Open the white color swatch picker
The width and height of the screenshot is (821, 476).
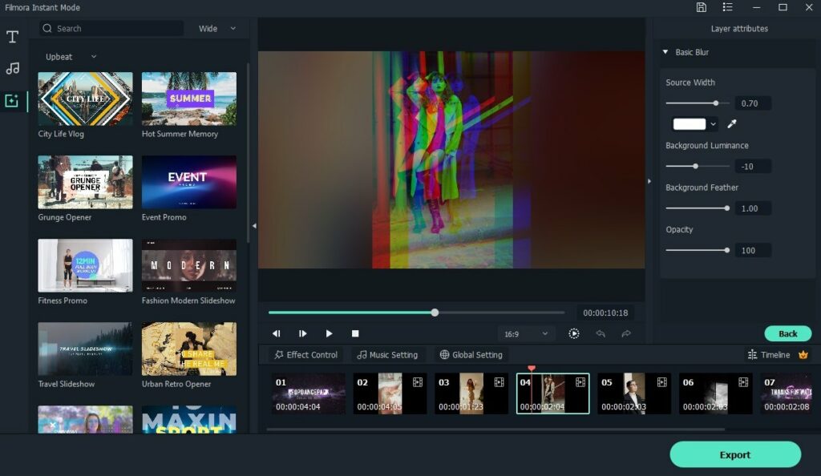[x=692, y=123]
